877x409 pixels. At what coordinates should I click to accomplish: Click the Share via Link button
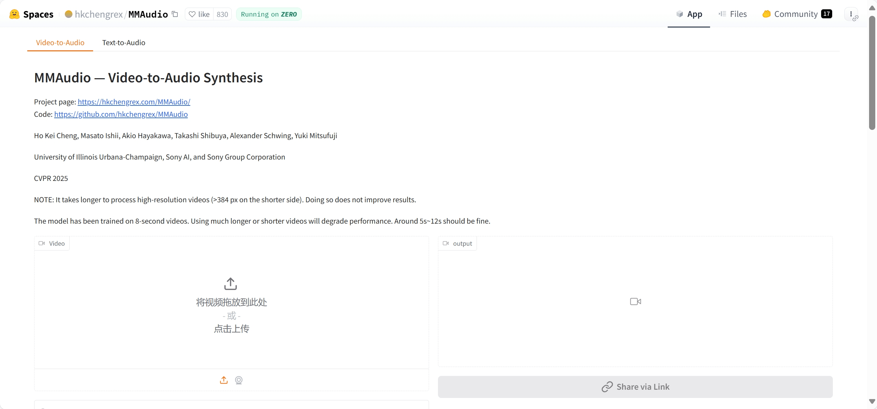[635, 387]
